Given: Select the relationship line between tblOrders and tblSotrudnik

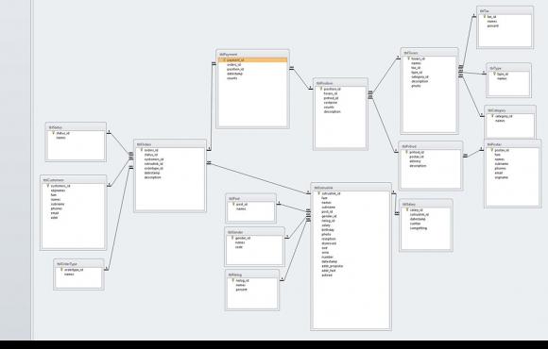Looking at the screenshot, I should click(x=259, y=178).
